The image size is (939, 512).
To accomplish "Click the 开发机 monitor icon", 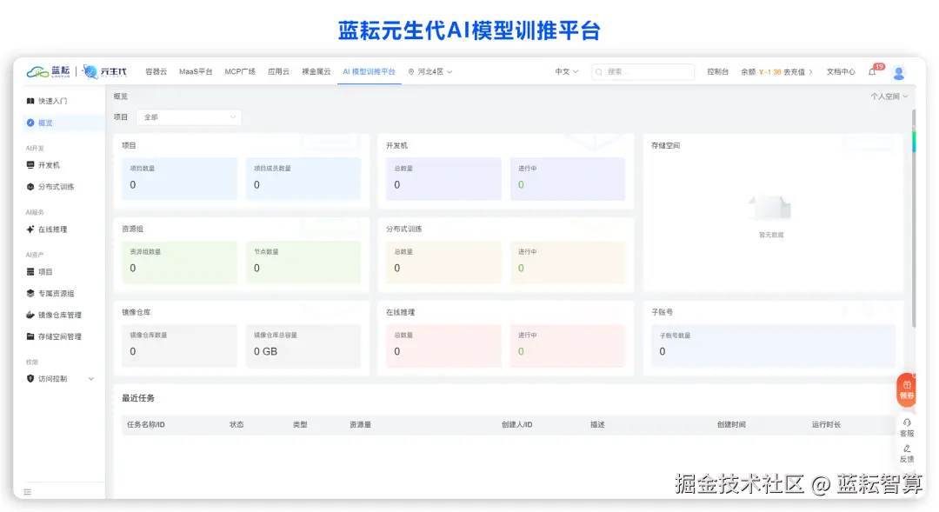I will tap(30, 164).
